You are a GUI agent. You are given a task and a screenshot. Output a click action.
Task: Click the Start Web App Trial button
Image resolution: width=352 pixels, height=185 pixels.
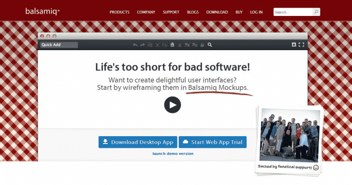point(213,142)
